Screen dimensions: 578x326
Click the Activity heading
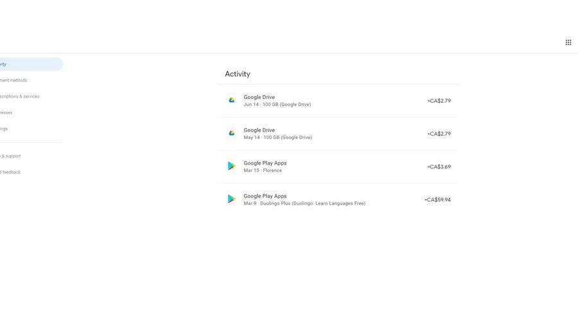point(238,74)
